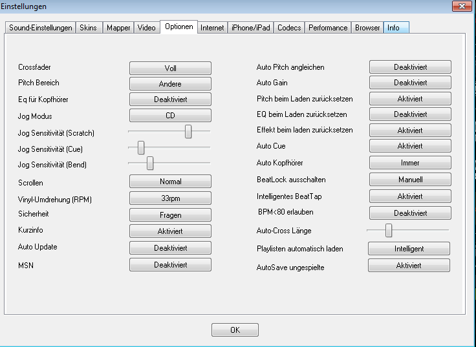The image size is (476, 347).
Task: Adjust the Auto-Cross Länge slider
Action: pos(389,230)
